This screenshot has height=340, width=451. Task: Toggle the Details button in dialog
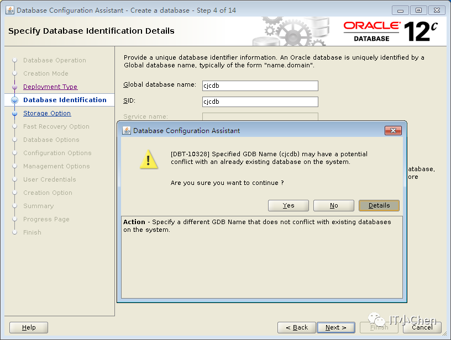click(x=379, y=206)
